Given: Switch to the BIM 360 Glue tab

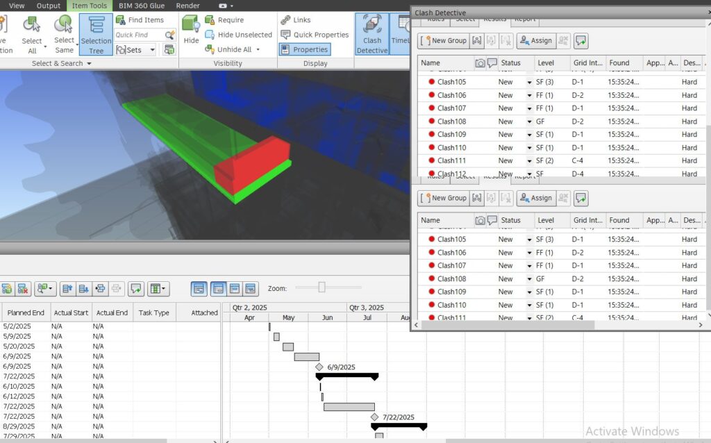Looking at the screenshot, I should click(142, 6).
